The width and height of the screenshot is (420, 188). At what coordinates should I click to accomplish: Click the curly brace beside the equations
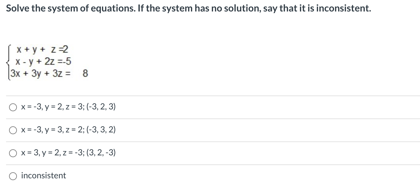(8, 61)
